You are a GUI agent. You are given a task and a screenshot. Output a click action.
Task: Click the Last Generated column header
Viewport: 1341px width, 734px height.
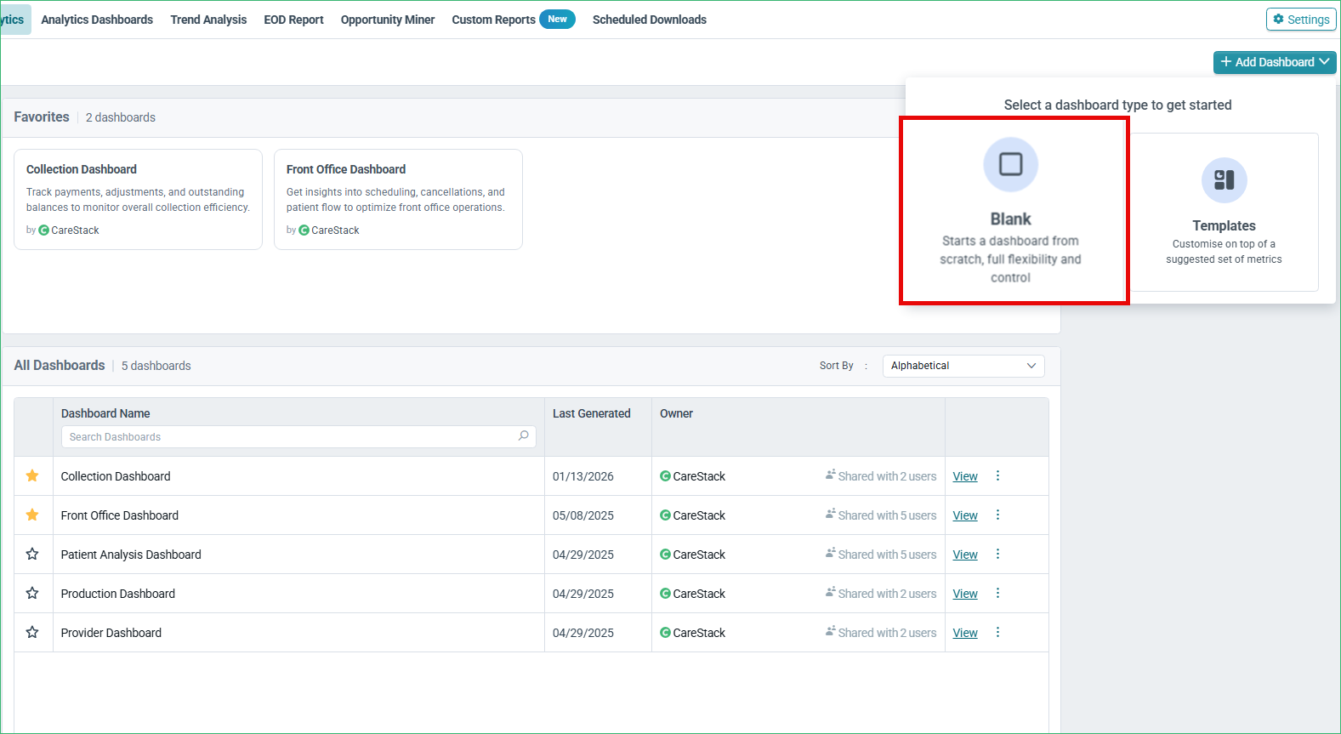coord(592,413)
